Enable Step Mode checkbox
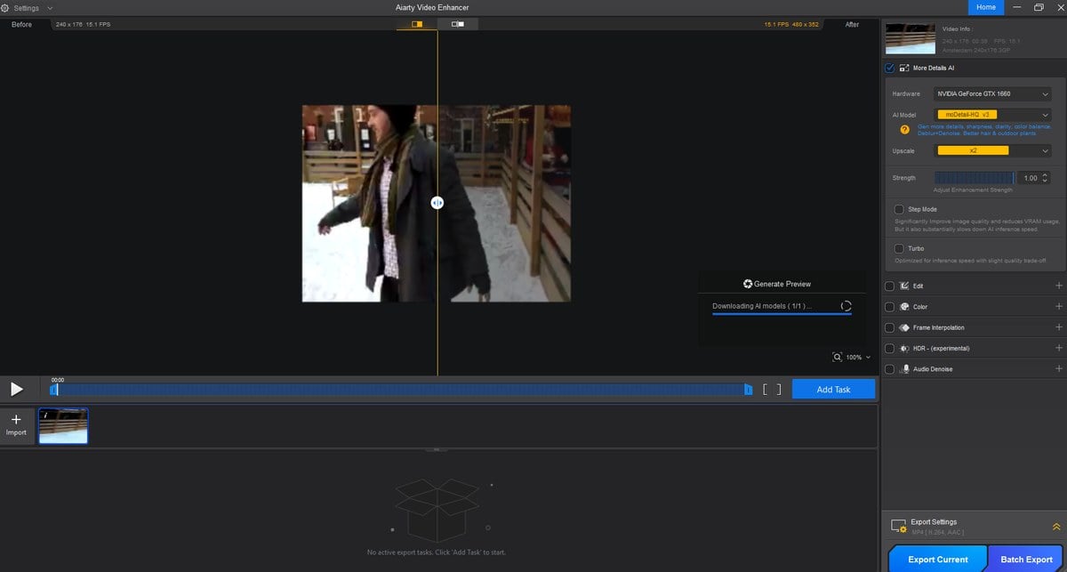The image size is (1067, 572). click(x=900, y=209)
